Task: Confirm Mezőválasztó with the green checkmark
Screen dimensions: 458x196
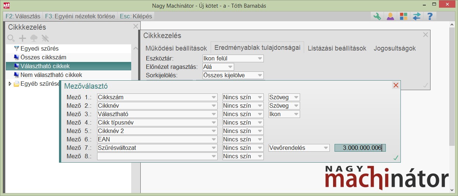Action: pos(396,158)
